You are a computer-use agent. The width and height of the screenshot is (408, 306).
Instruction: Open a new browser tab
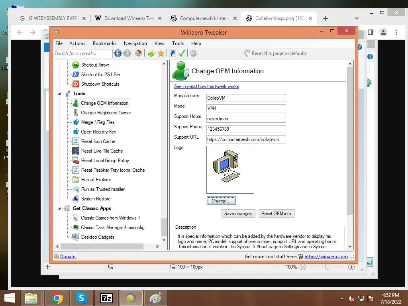click(x=325, y=18)
